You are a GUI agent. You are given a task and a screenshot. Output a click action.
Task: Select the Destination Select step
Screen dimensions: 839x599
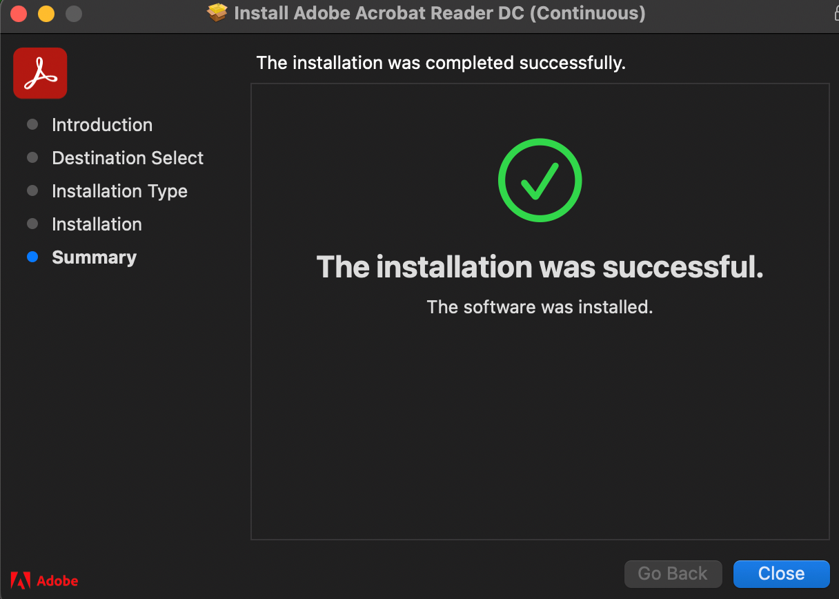pos(128,158)
